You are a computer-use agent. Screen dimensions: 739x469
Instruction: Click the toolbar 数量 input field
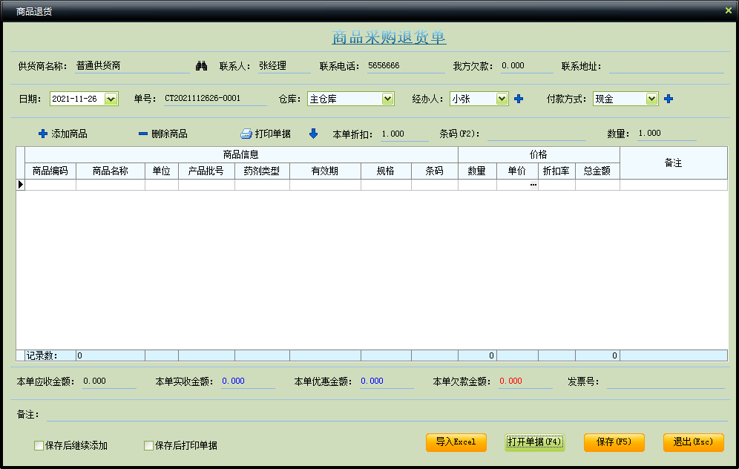point(666,134)
